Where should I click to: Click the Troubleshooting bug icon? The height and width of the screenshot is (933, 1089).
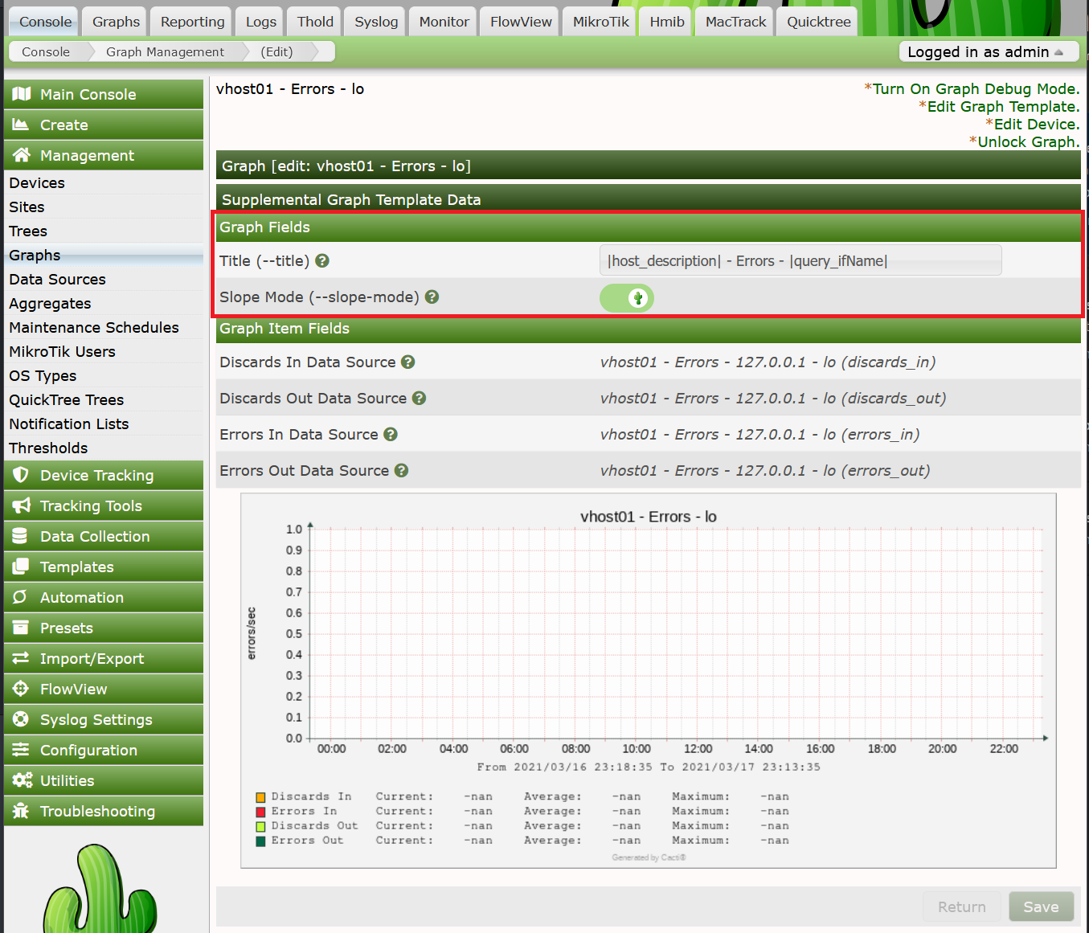(21, 811)
